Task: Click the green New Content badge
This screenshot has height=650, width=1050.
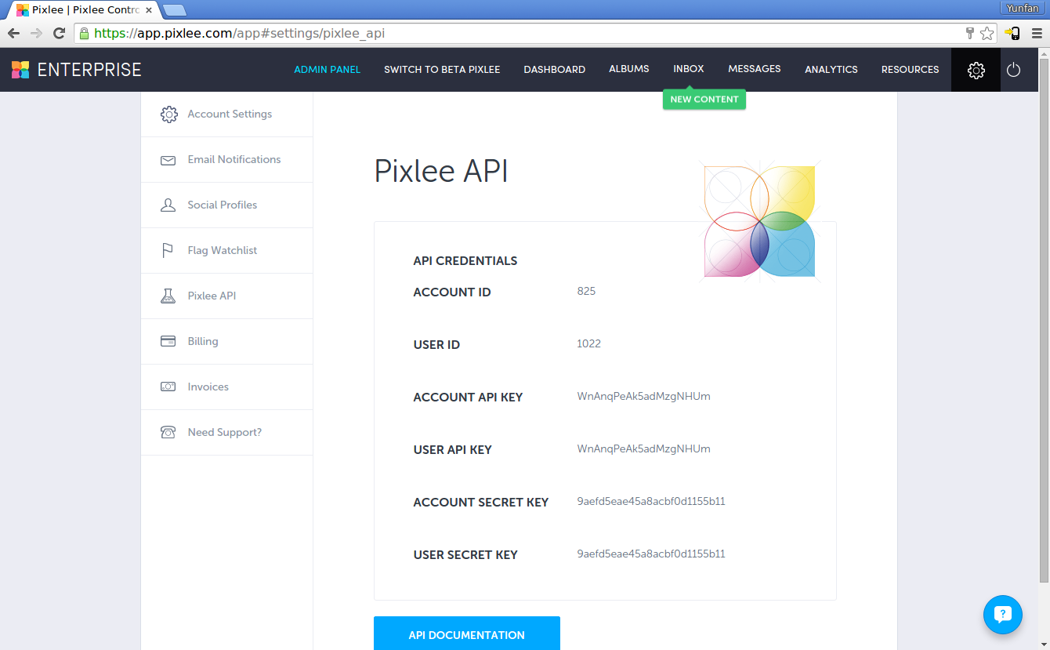Action: pos(704,100)
